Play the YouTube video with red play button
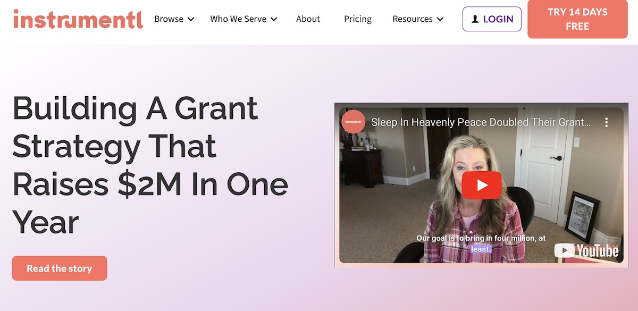 click(482, 185)
